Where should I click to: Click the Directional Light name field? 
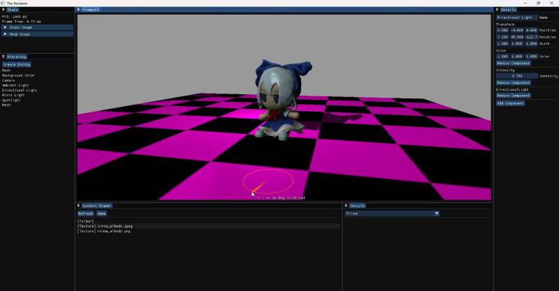pos(516,17)
